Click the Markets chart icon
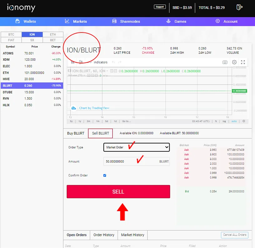 tap(67, 21)
